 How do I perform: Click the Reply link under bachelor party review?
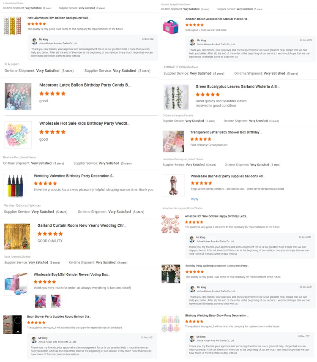tap(194, 199)
